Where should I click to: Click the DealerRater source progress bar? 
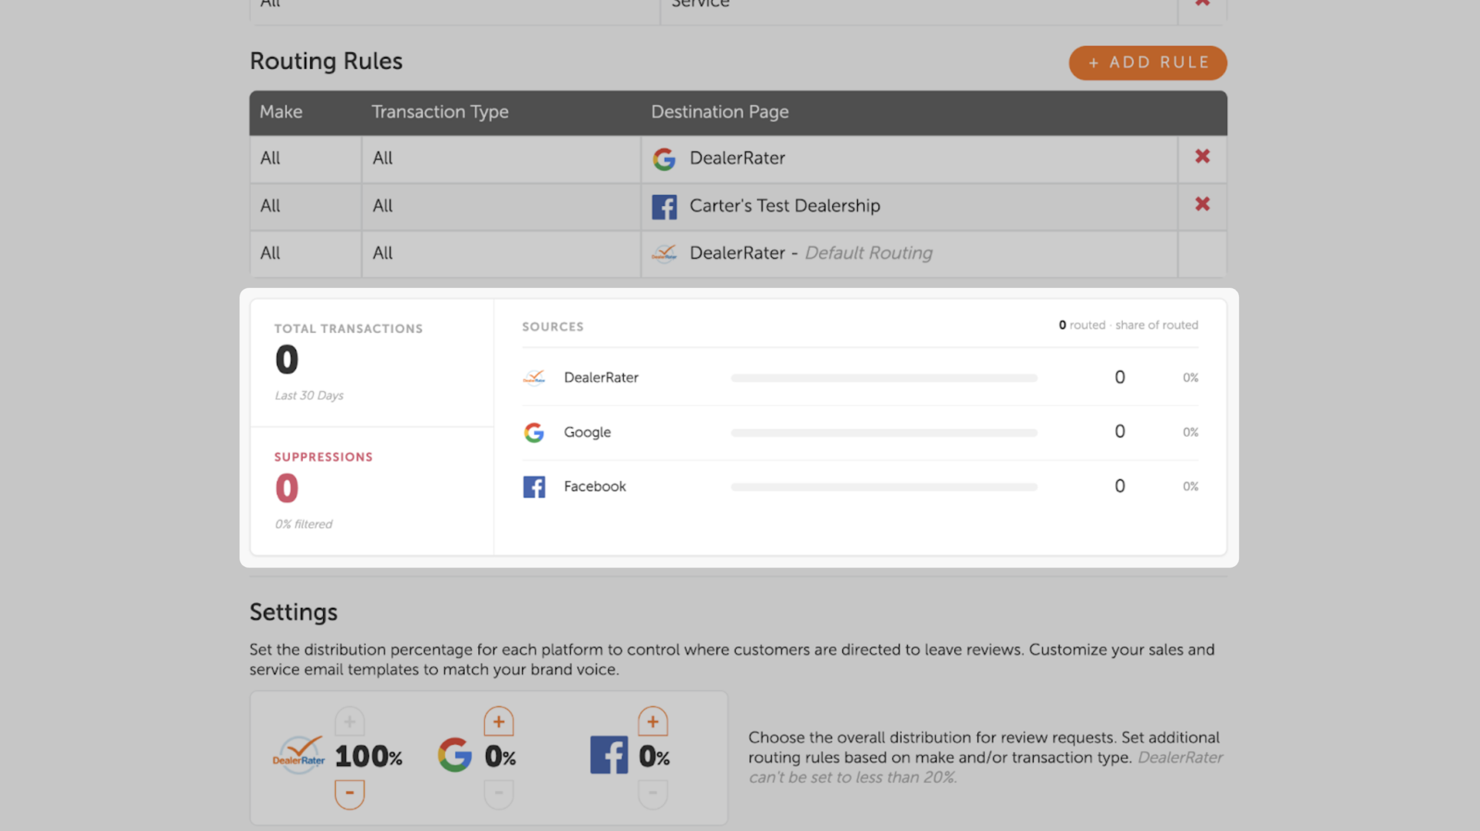coord(884,378)
